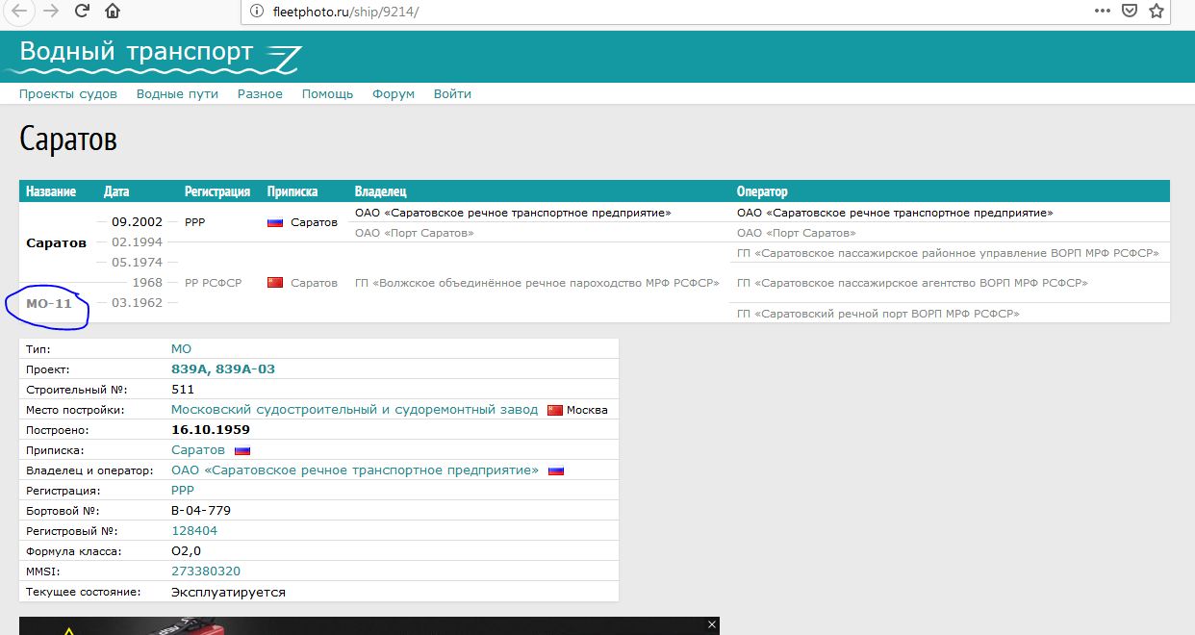Click build date 16.10.1959
The width and height of the screenshot is (1195, 635).
click(x=211, y=430)
